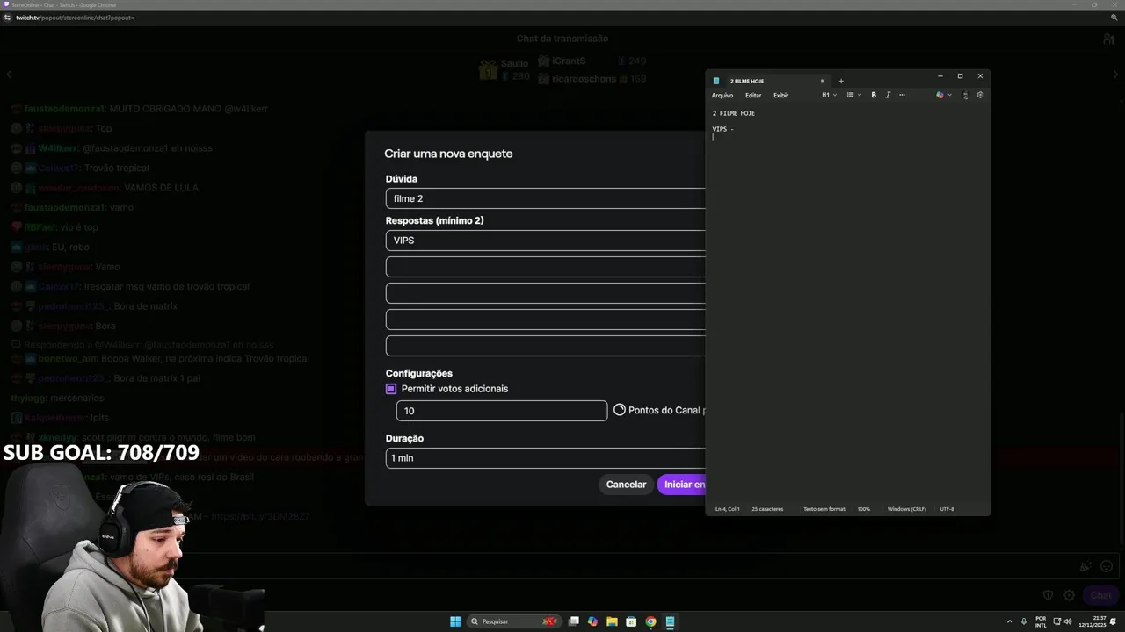The width and height of the screenshot is (1125, 632).
Task: Expand the Copilot dropdown arrow in Notepad
Action: (949, 95)
